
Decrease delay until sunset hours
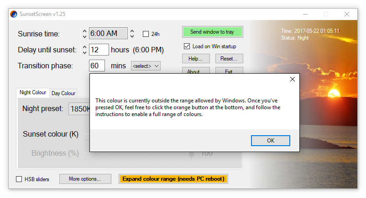tap(84, 52)
